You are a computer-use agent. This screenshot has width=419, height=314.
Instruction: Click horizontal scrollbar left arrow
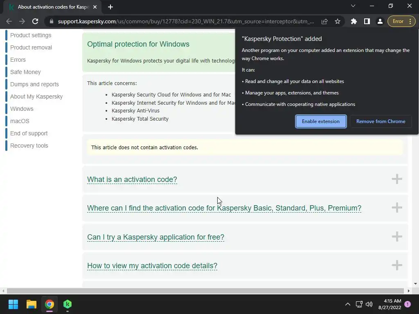[x=3, y=291]
